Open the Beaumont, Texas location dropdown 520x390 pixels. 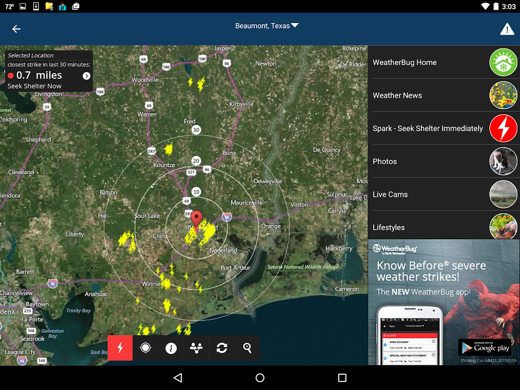(x=267, y=26)
